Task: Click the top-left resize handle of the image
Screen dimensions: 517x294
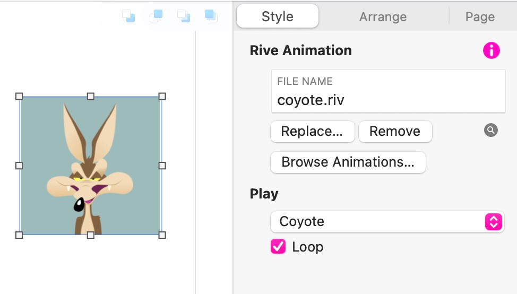Action: pos(19,97)
